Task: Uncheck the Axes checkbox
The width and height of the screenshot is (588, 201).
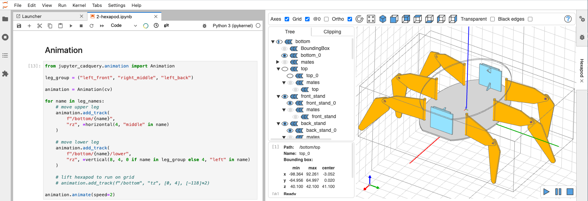Action: click(x=287, y=19)
